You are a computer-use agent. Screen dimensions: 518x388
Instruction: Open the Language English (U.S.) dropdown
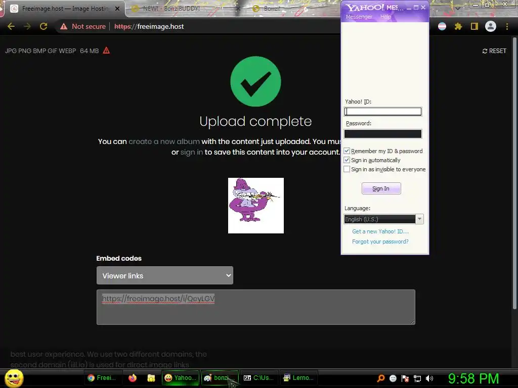383,219
